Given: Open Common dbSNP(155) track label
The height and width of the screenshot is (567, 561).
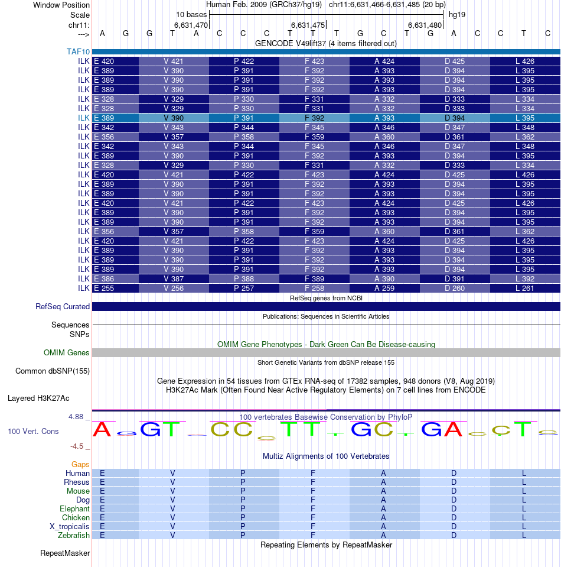Looking at the screenshot, I should (53, 371).
